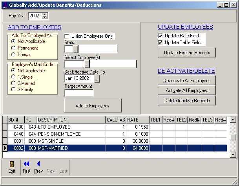
Task: Open the Effective Date picker button
Action: click(x=97, y=79)
